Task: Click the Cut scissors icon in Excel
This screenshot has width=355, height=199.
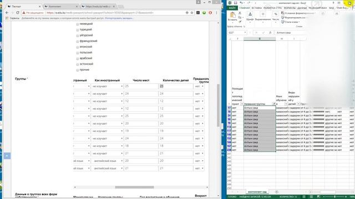Action: [x=240, y=13]
